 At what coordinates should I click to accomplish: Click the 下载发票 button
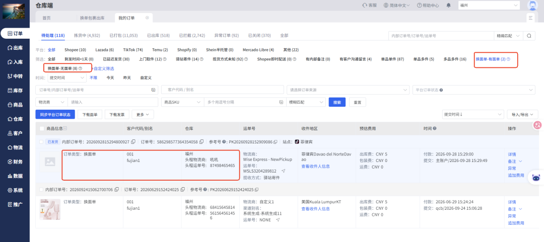coord(117,114)
